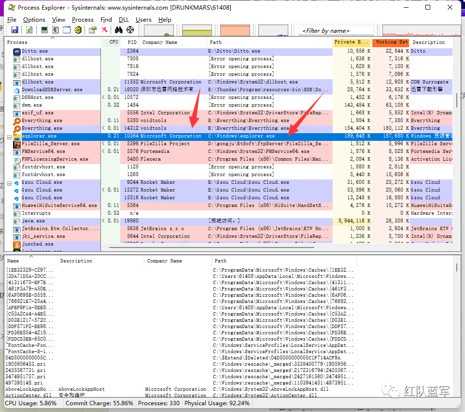Viewport: 465px width, 412px height.
Task: Sort by the Process column header
Action: (x=53, y=42)
